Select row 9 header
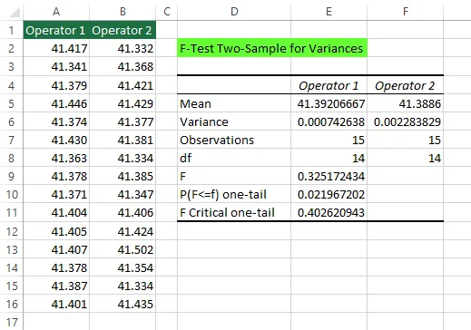This screenshot has width=471, height=330. [x=12, y=176]
